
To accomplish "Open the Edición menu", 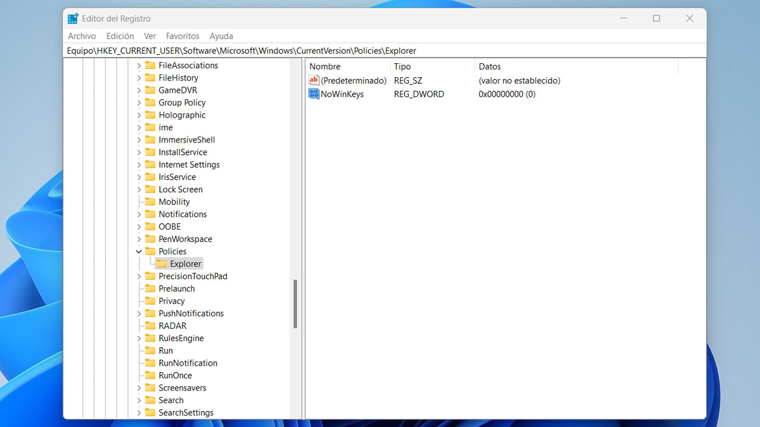I will [120, 36].
